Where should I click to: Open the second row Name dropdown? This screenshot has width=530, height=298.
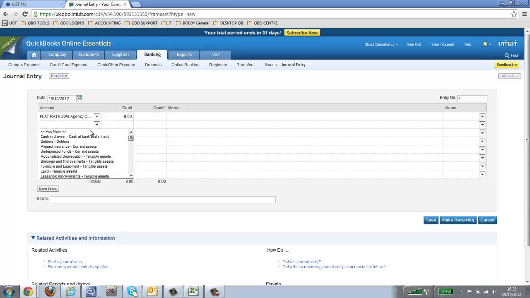[482, 125]
